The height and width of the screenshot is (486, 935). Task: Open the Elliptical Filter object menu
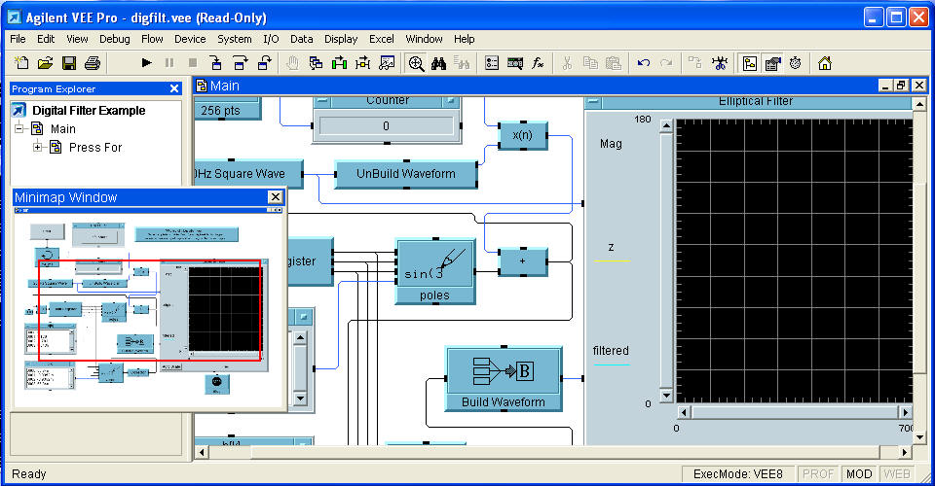coord(594,101)
